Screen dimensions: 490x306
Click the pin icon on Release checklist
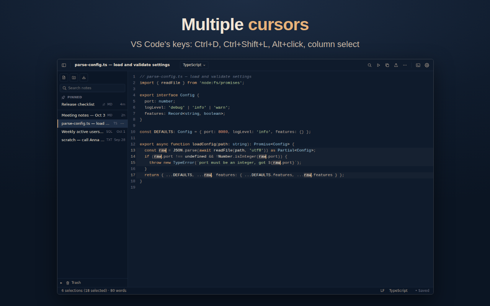(104, 104)
